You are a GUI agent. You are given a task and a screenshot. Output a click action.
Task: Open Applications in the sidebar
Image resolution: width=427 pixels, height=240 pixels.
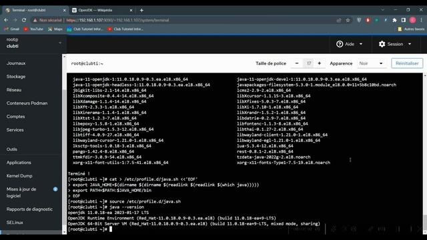coord(19,163)
